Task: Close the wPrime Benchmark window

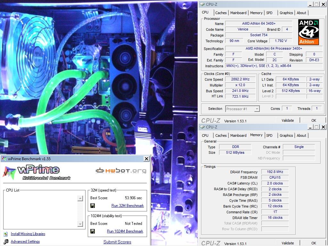Action: click(147, 159)
